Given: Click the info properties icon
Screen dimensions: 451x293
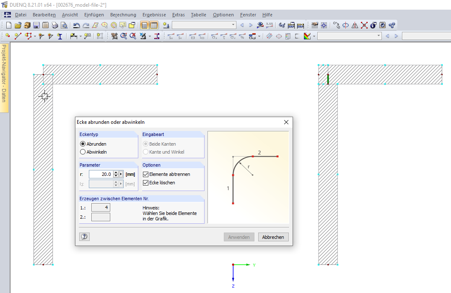Looking at the screenshot, I should (x=373, y=25).
